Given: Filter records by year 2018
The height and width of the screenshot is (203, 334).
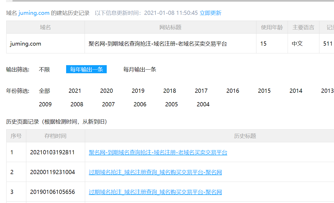Looking at the screenshot, I should [170, 91].
